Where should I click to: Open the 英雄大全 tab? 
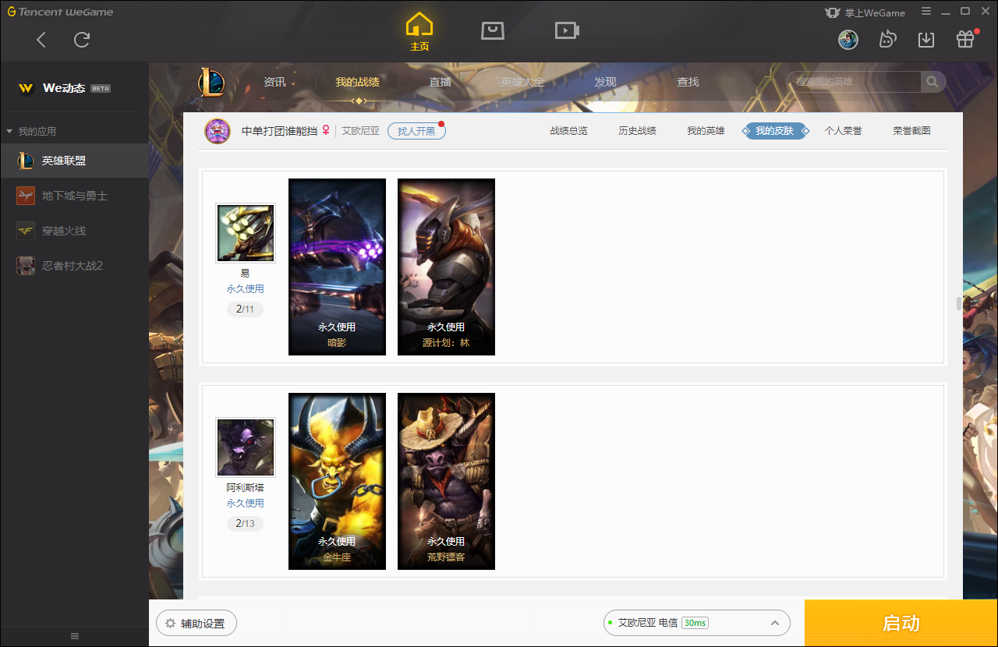[x=522, y=82]
